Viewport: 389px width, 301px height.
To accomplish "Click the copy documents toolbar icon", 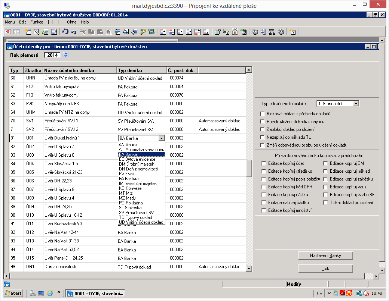I will (x=91, y=32).
